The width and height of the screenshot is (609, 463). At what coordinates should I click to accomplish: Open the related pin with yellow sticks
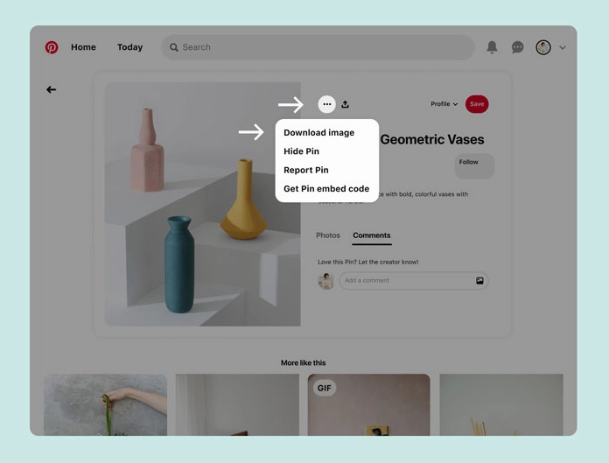tap(501, 404)
